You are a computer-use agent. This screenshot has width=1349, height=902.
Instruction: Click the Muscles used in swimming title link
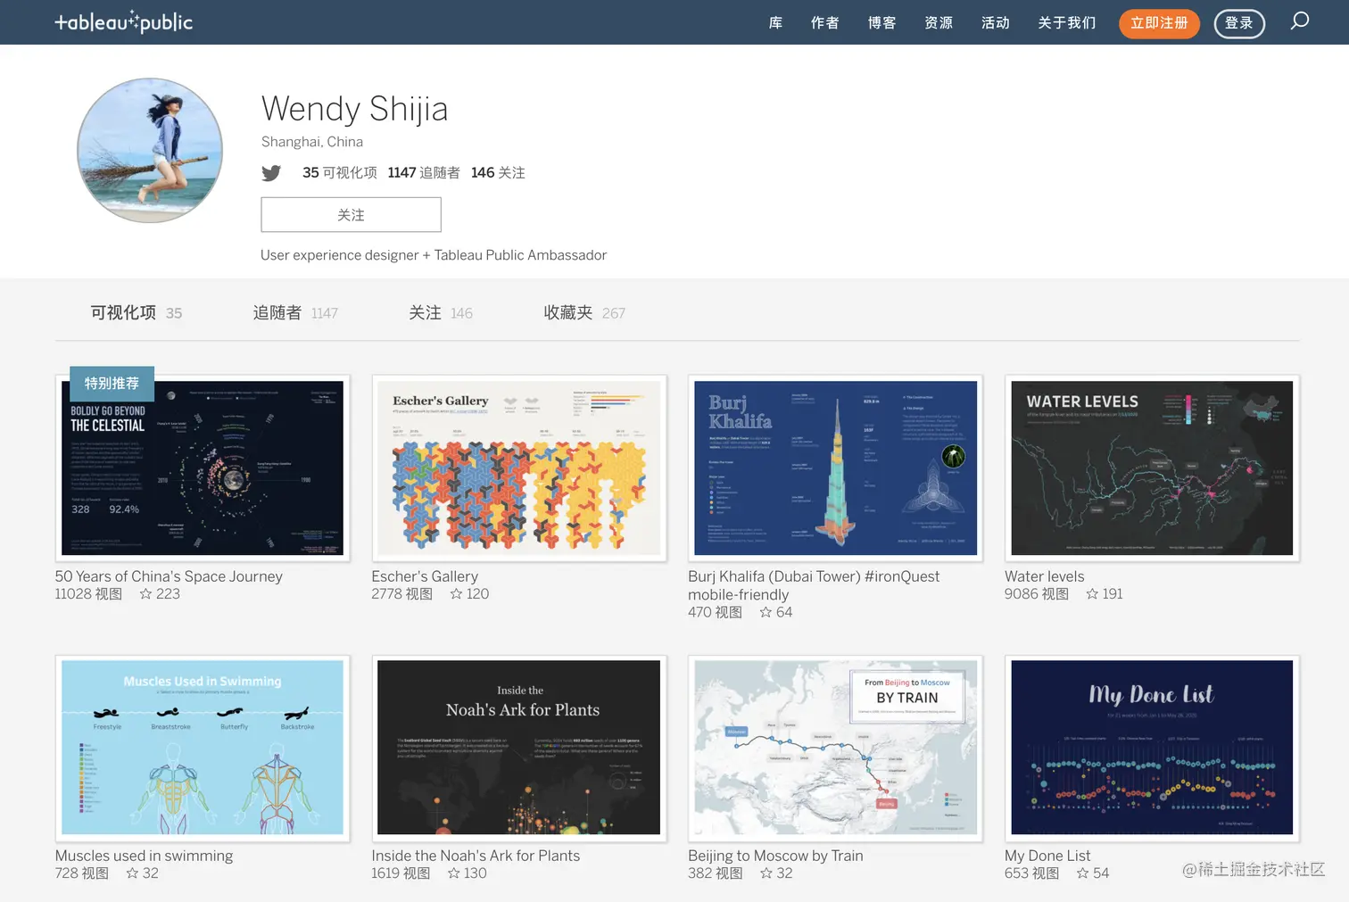click(144, 856)
